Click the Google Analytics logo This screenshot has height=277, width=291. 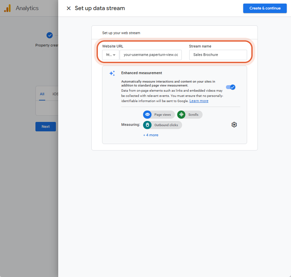tap(7, 8)
